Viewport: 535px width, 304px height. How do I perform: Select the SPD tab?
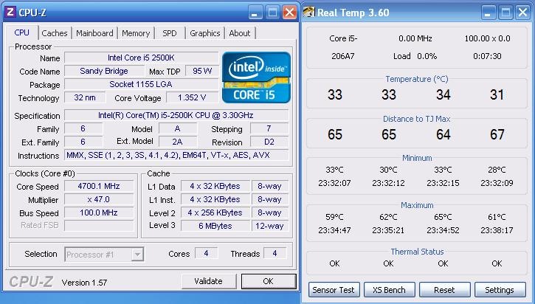click(169, 33)
